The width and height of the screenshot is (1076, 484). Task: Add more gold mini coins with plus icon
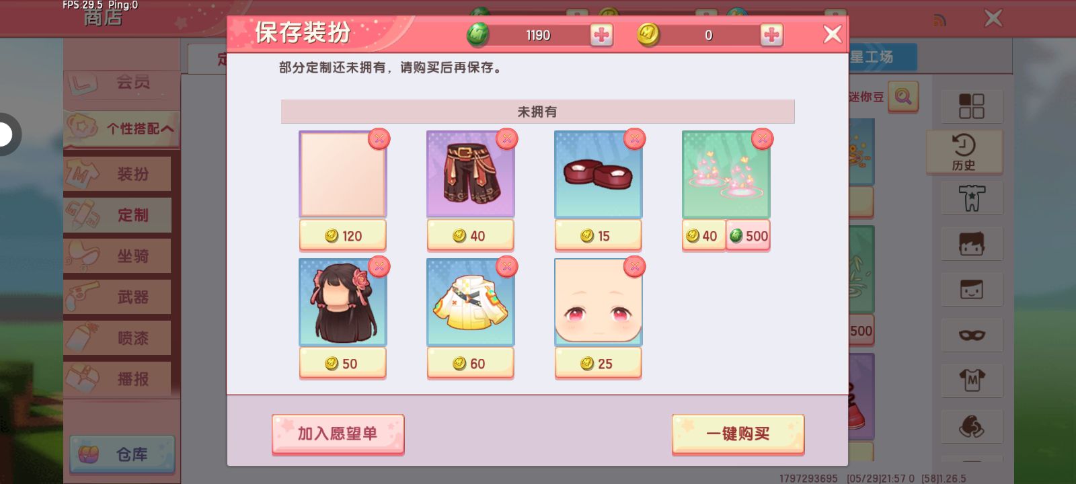click(771, 35)
